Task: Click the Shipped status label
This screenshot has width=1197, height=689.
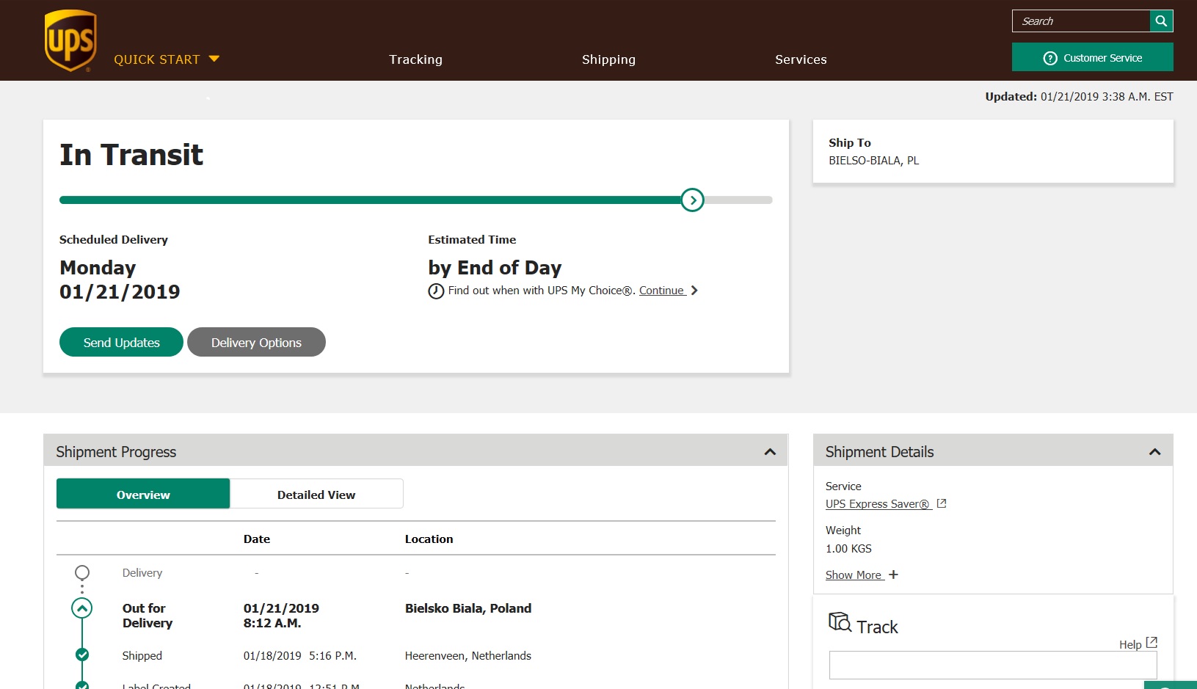Action: [142, 656]
